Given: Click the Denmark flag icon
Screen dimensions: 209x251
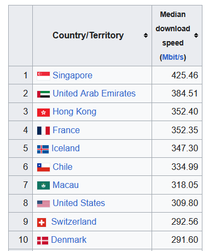Looking at the screenshot, I should click(x=43, y=241).
